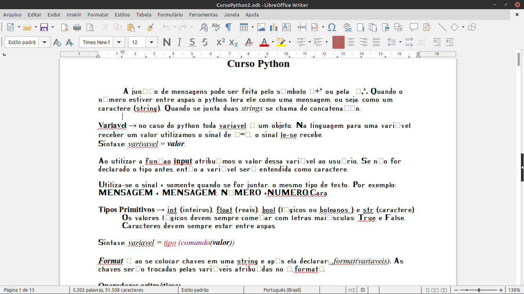The image size is (524, 294).
Task: Insert a footnote
Action: pos(360,27)
